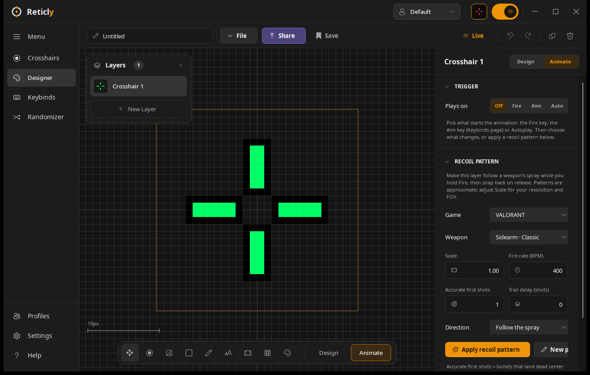Set Plays on to Auto
The width and height of the screenshot is (590, 375).
coord(557,106)
